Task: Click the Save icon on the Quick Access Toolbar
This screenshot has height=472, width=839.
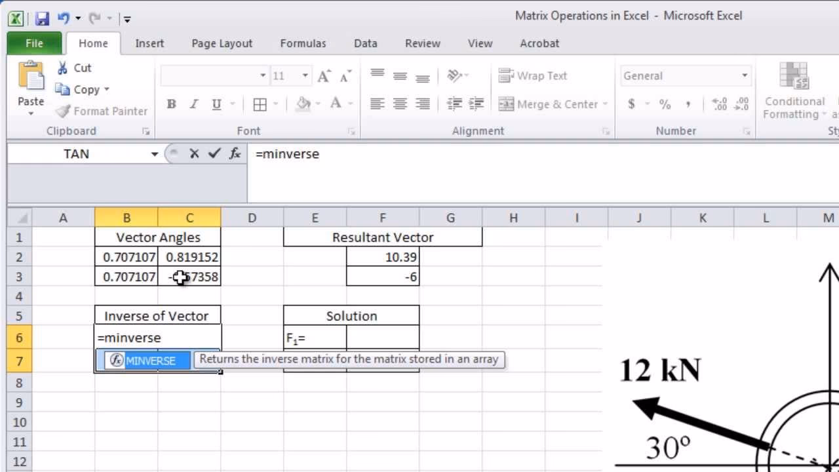Action: pyautogui.click(x=43, y=18)
